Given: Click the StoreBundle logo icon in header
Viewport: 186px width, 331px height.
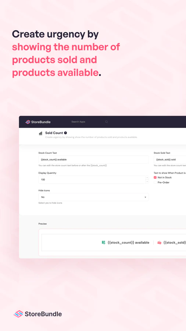Looking at the screenshot, I should (28, 122).
